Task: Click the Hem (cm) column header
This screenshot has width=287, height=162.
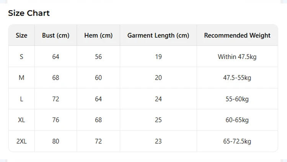Action: [98, 35]
